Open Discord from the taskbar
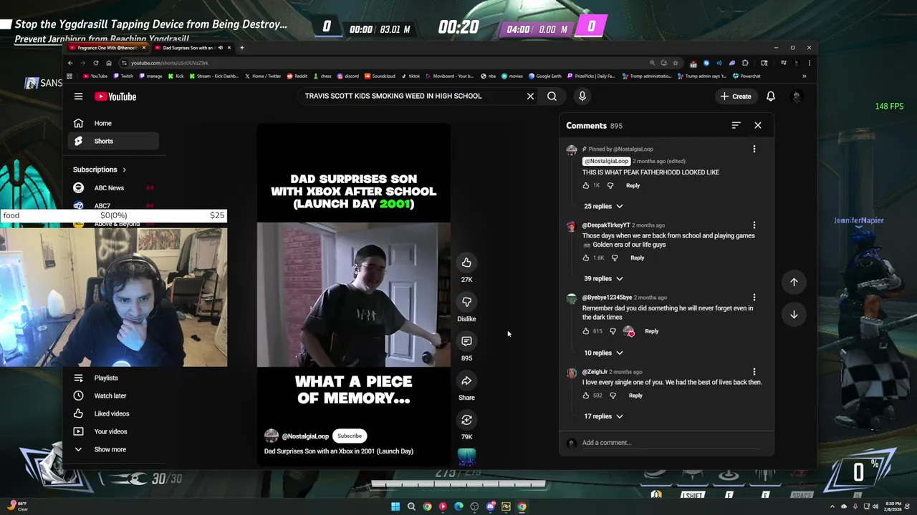 tap(490, 506)
